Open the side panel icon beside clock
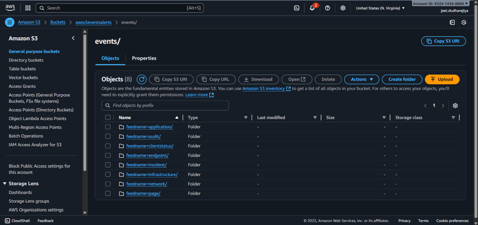The height and width of the screenshot is (225, 478). 452,22
